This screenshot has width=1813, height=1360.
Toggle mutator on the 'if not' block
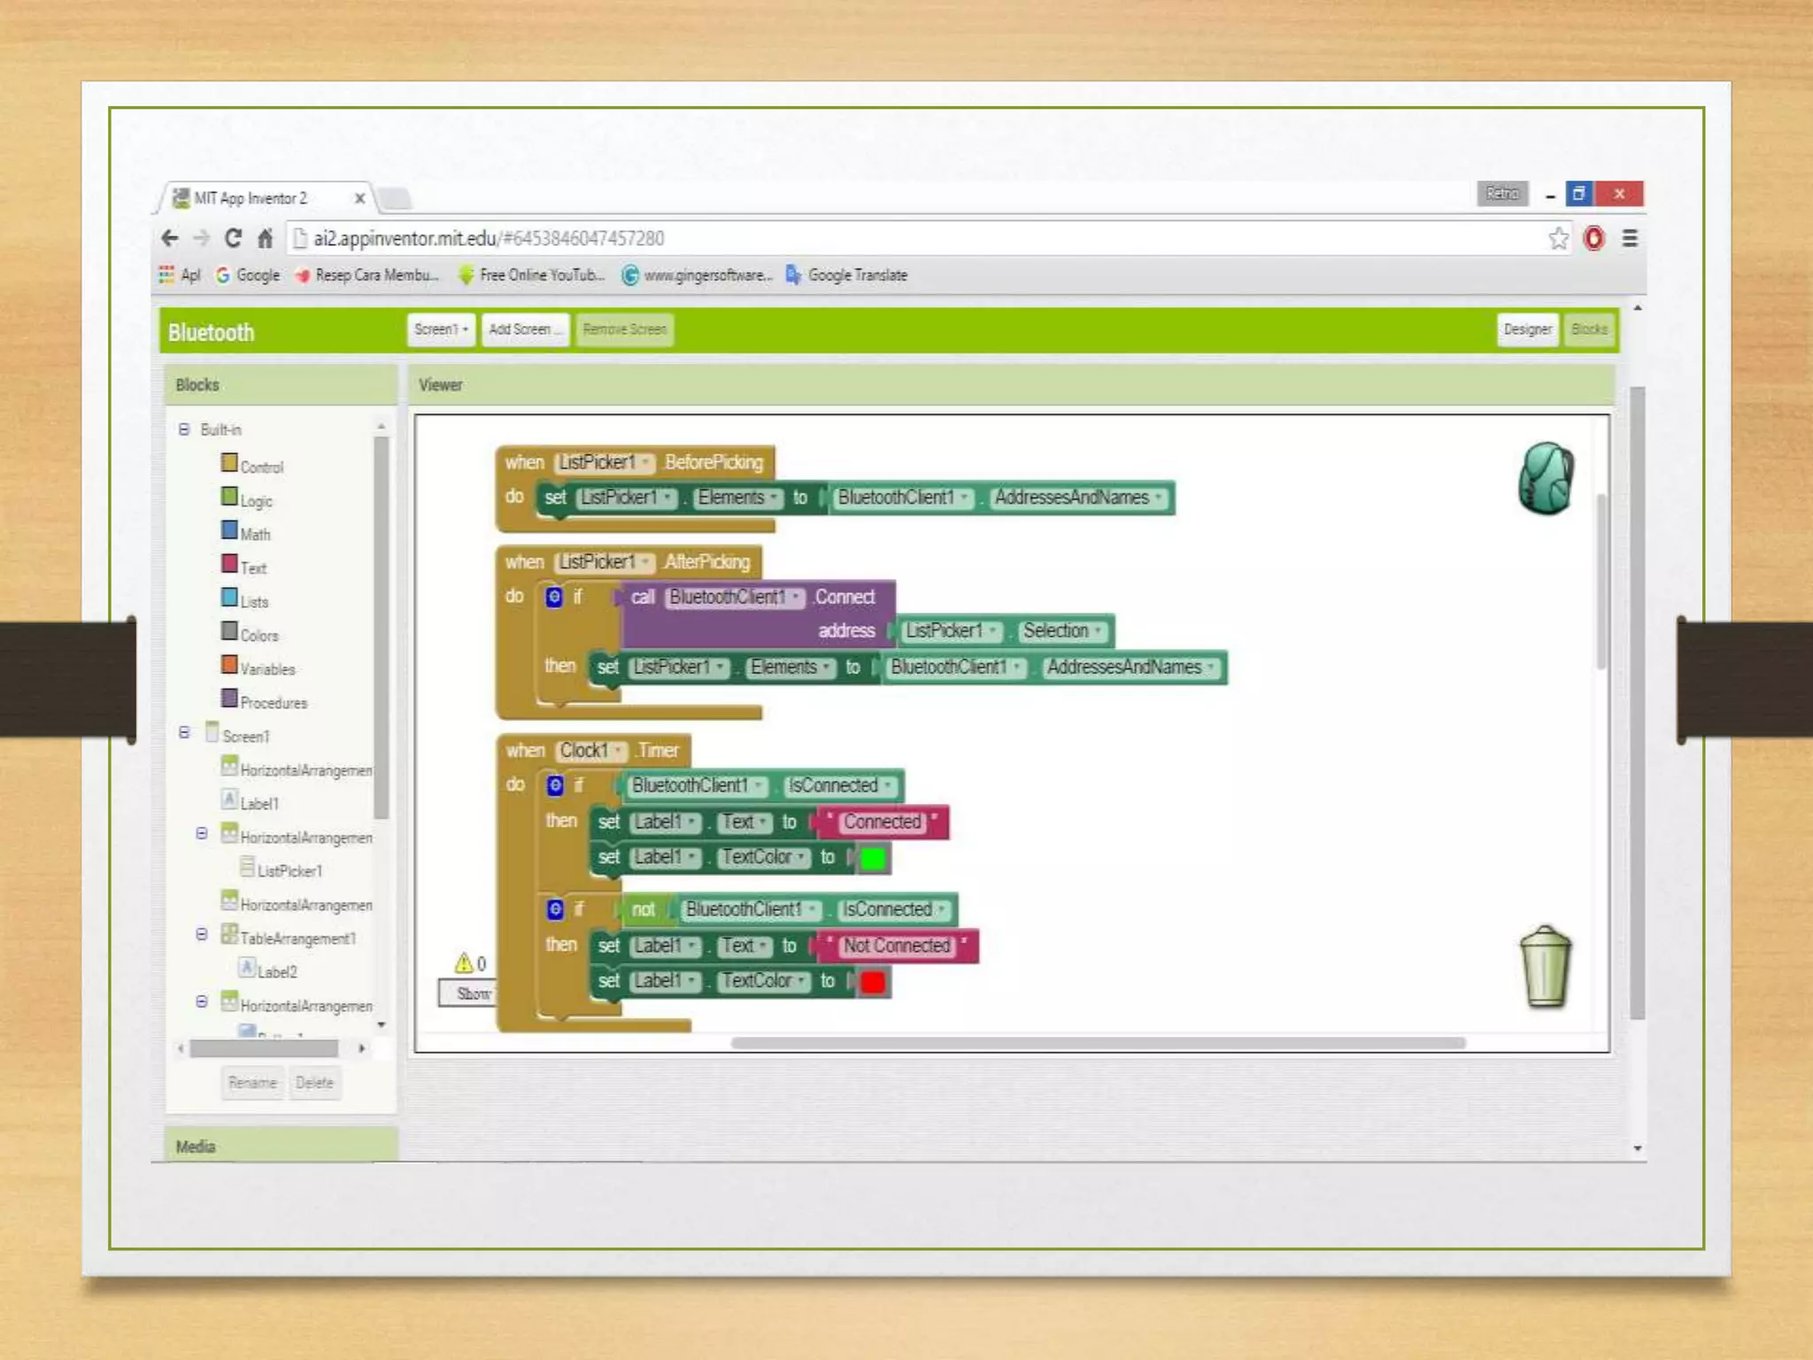click(x=555, y=908)
